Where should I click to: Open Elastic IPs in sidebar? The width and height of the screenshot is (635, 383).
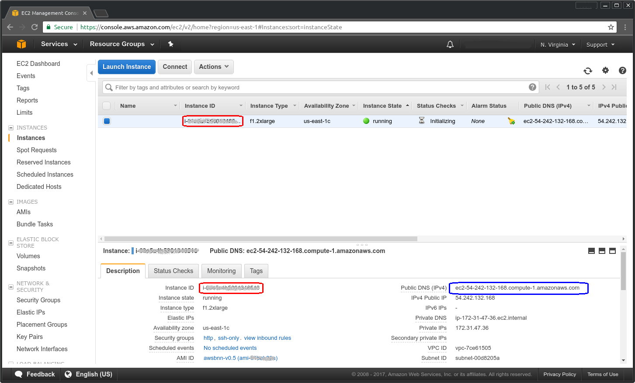click(31, 312)
